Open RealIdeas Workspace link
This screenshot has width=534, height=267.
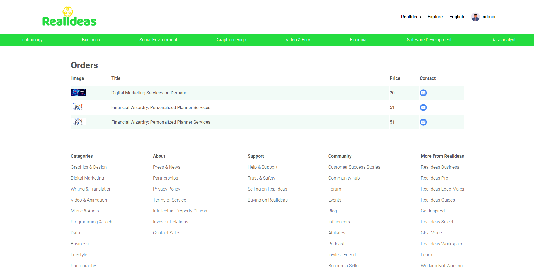click(442, 244)
